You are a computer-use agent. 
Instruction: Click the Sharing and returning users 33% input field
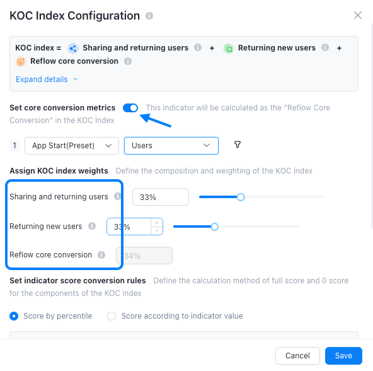click(161, 197)
